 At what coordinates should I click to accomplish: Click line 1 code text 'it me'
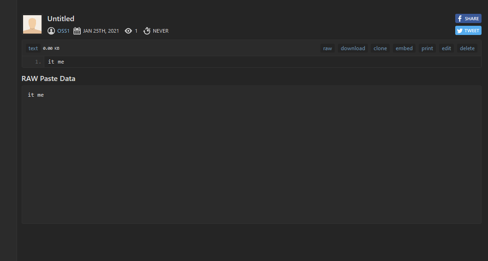click(x=56, y=62)
